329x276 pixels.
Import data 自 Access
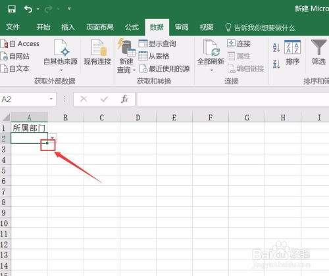pos(20,43)
